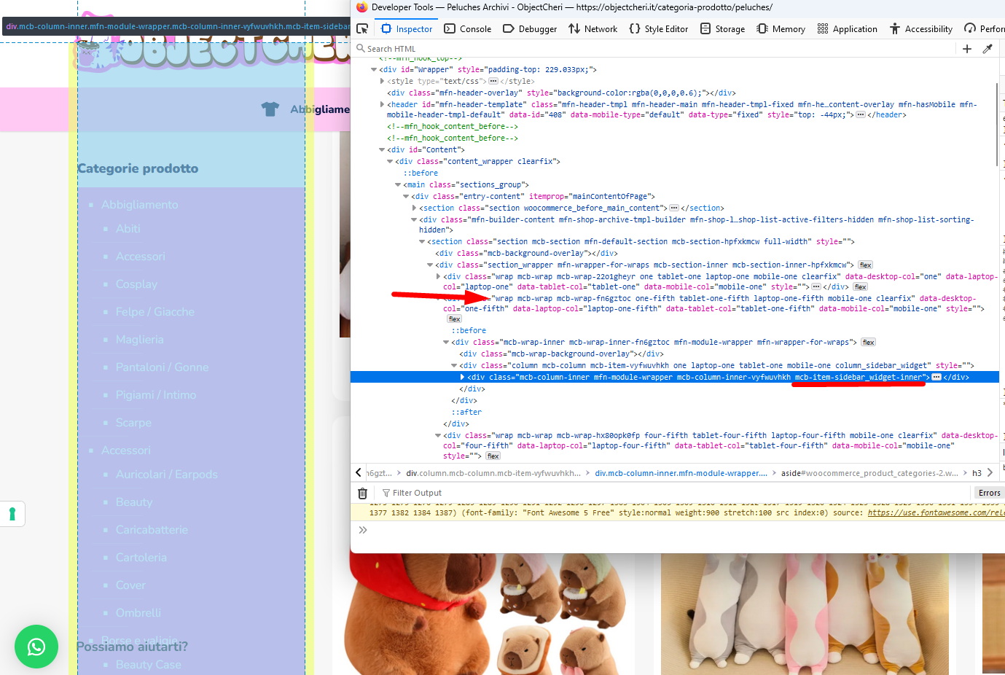
Task: Open the Inspector tab
Action: tap(407, 29)
